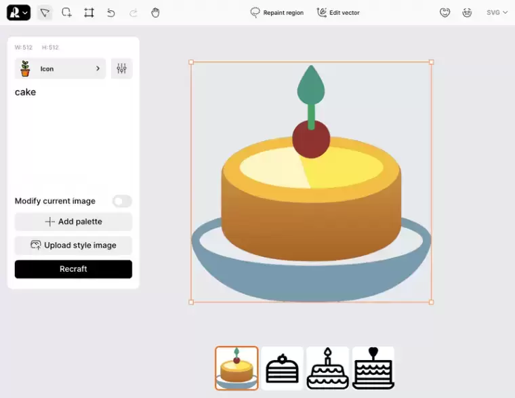Screen dimensions: 515x398
Task: Click the H: 512 height value
Action: (x=50, y=47)
